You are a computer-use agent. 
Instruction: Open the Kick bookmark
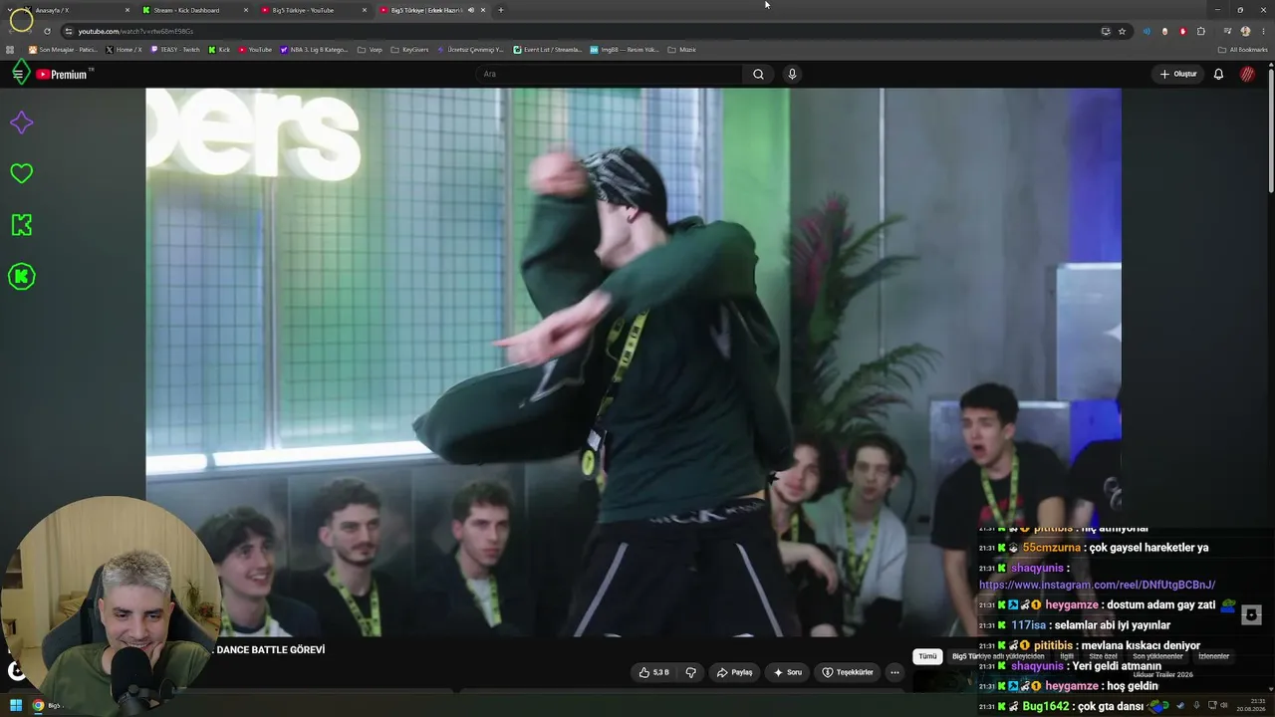coord(219,50)
